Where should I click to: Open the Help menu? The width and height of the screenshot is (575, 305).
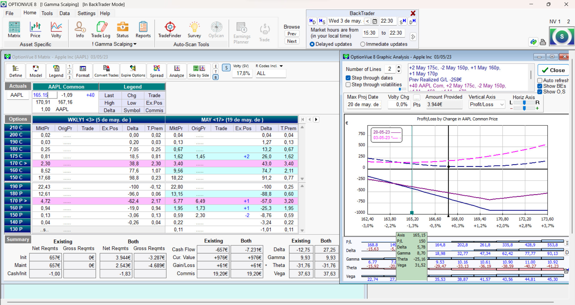pyautogui.click(x=105, y=13)
